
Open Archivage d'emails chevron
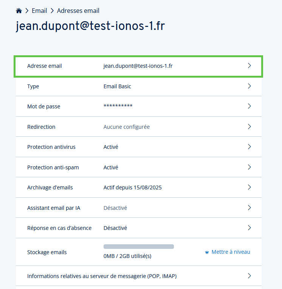point(249,187)
